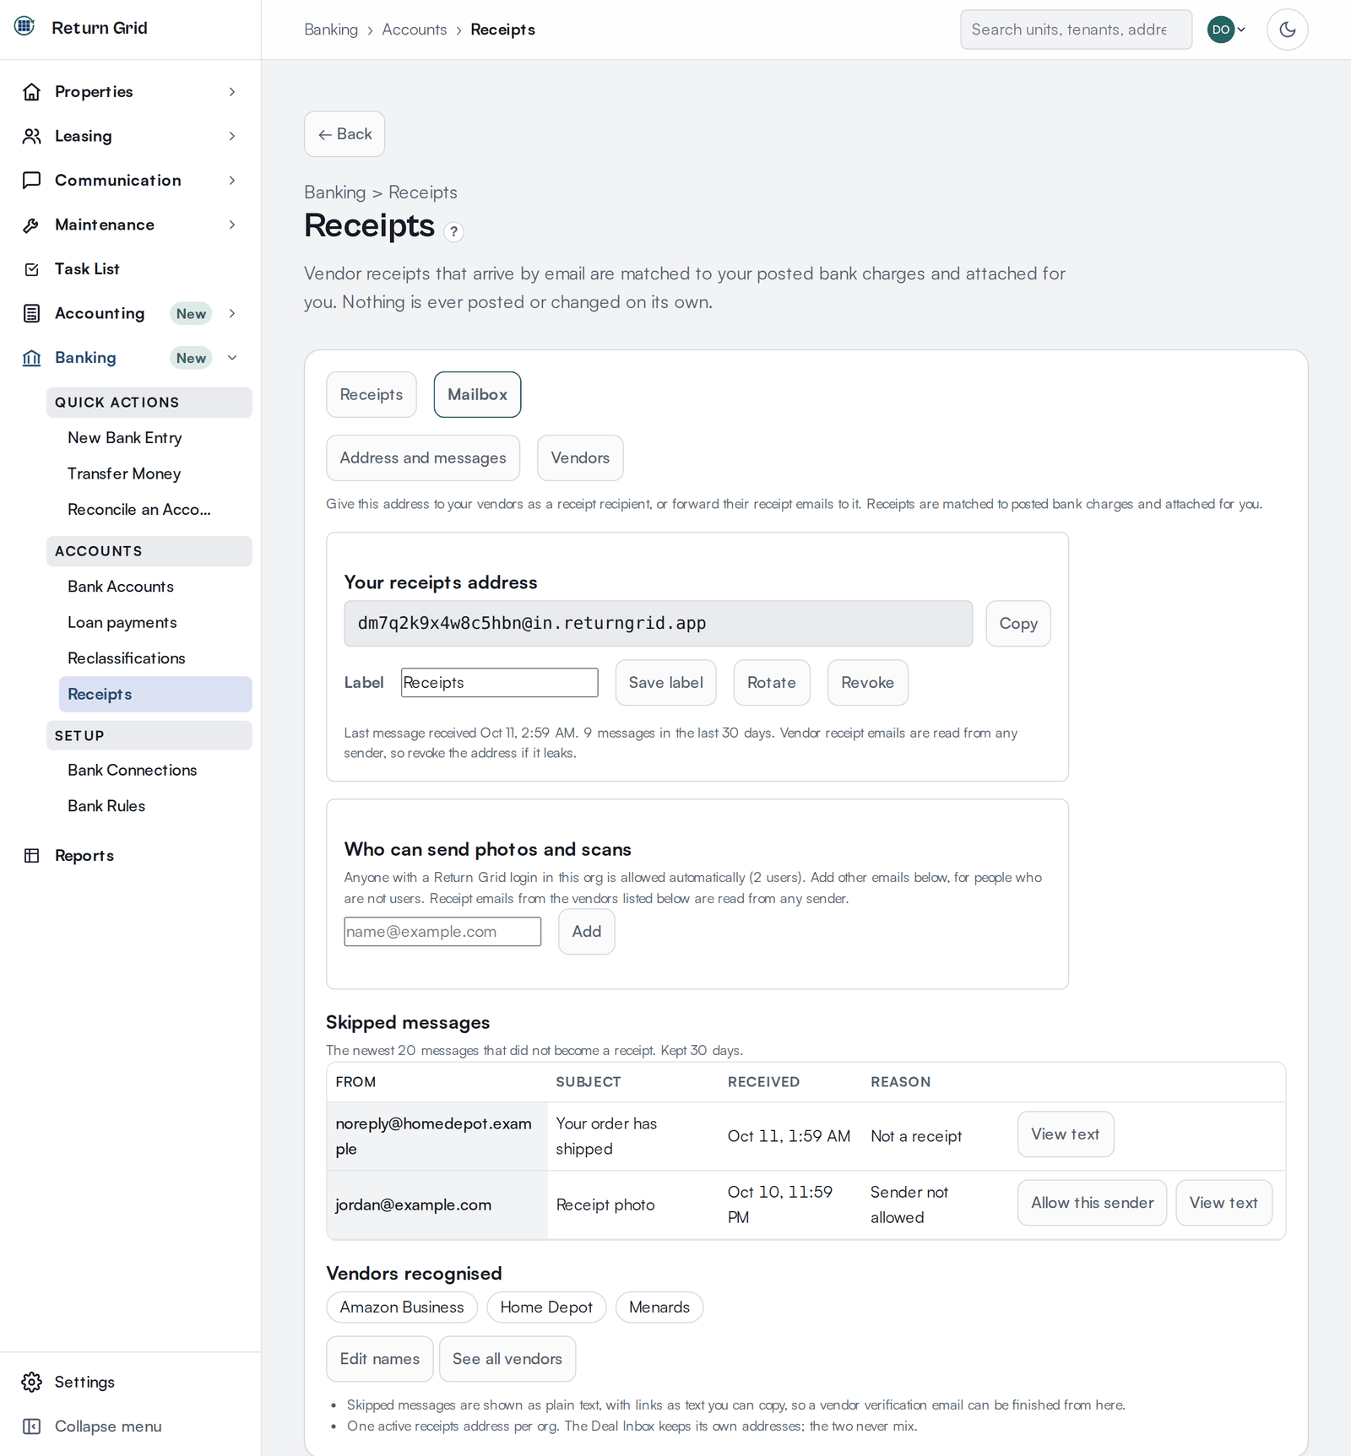Click the Leasing people icon
1351x1456 pixels.
[32, 136]
